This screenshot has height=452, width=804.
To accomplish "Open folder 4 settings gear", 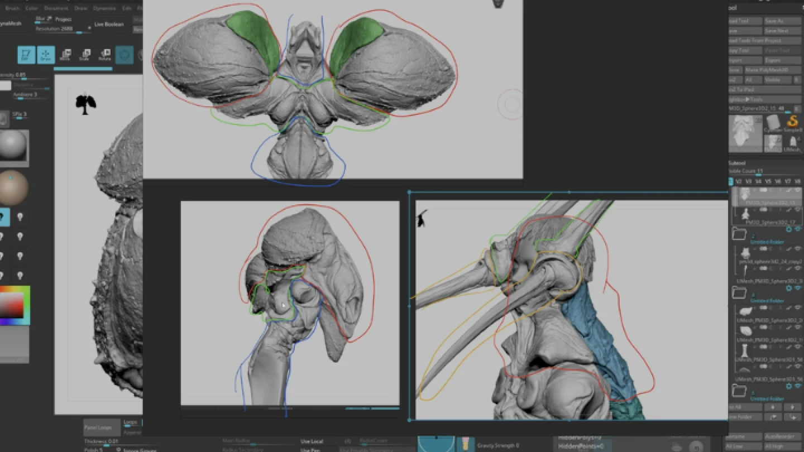I will click(x=788, y=288).
